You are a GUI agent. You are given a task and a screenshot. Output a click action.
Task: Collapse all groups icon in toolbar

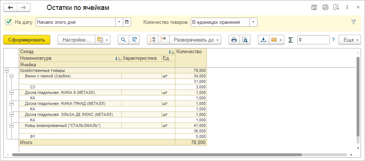[x=153, y=40]
